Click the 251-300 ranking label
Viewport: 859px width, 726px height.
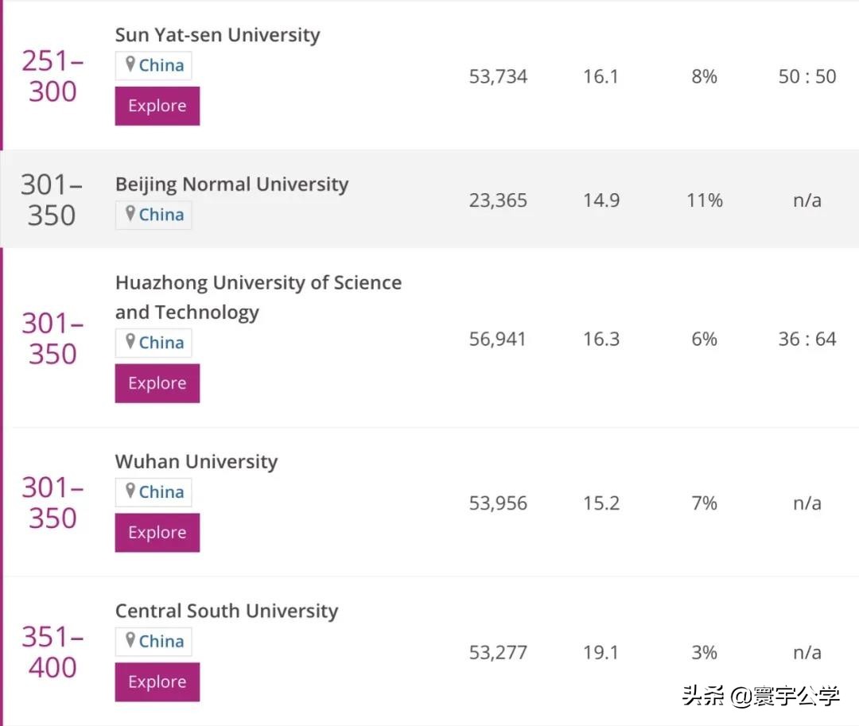(x=52, y=77)
